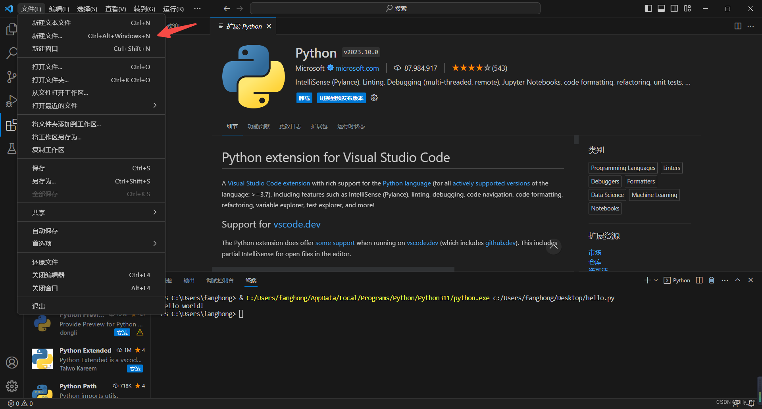
Task: Open the 运行(R) menu
Action: click(173, 9)
